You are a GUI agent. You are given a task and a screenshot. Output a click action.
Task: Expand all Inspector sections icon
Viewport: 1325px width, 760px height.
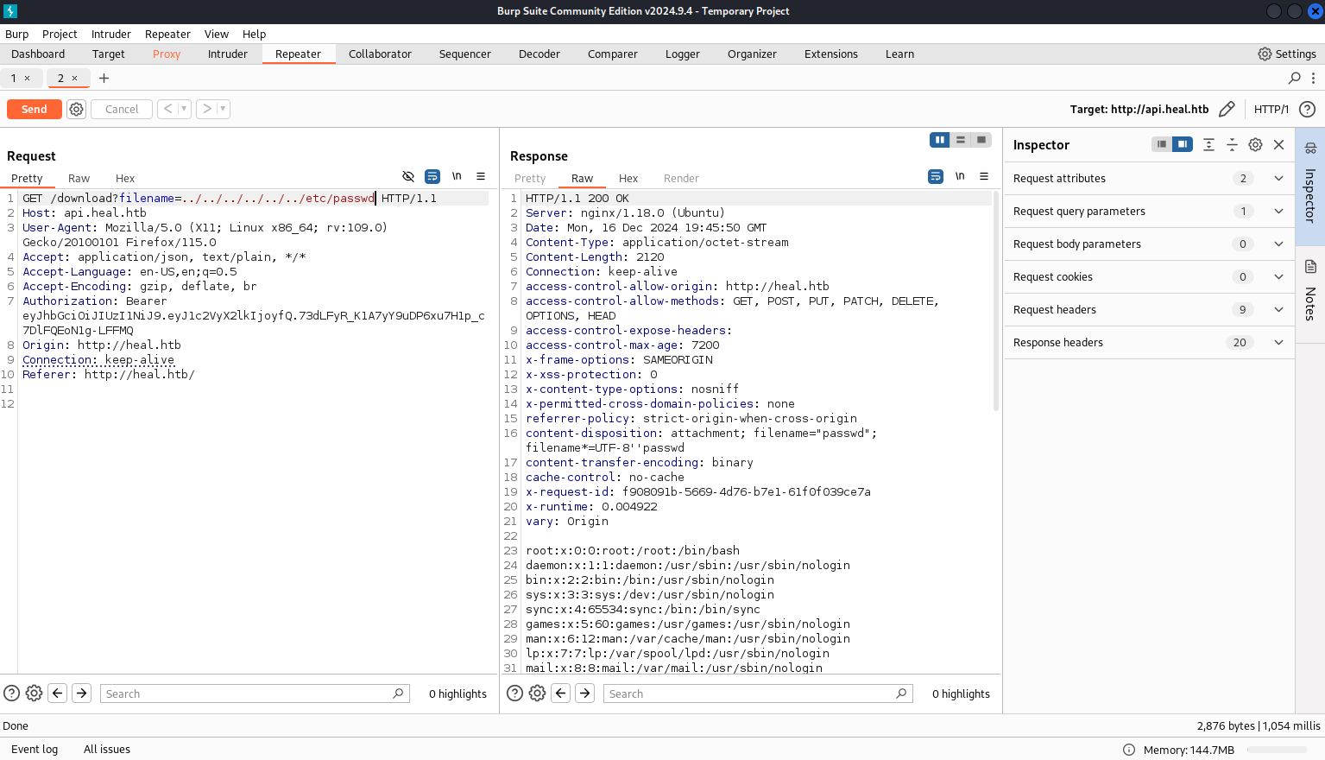pyautogui.click(x=1208, y=144)
